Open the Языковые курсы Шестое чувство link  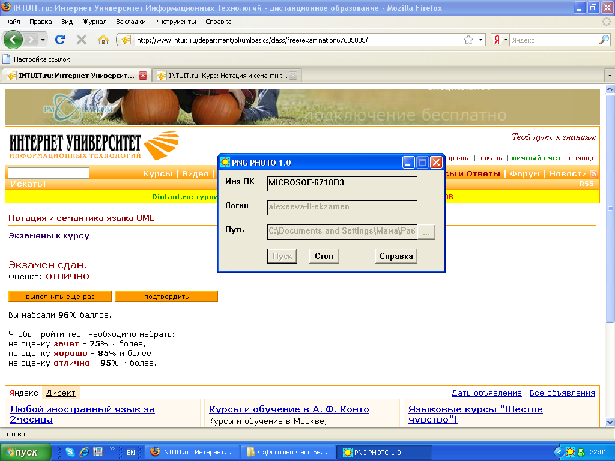(476, 414)
